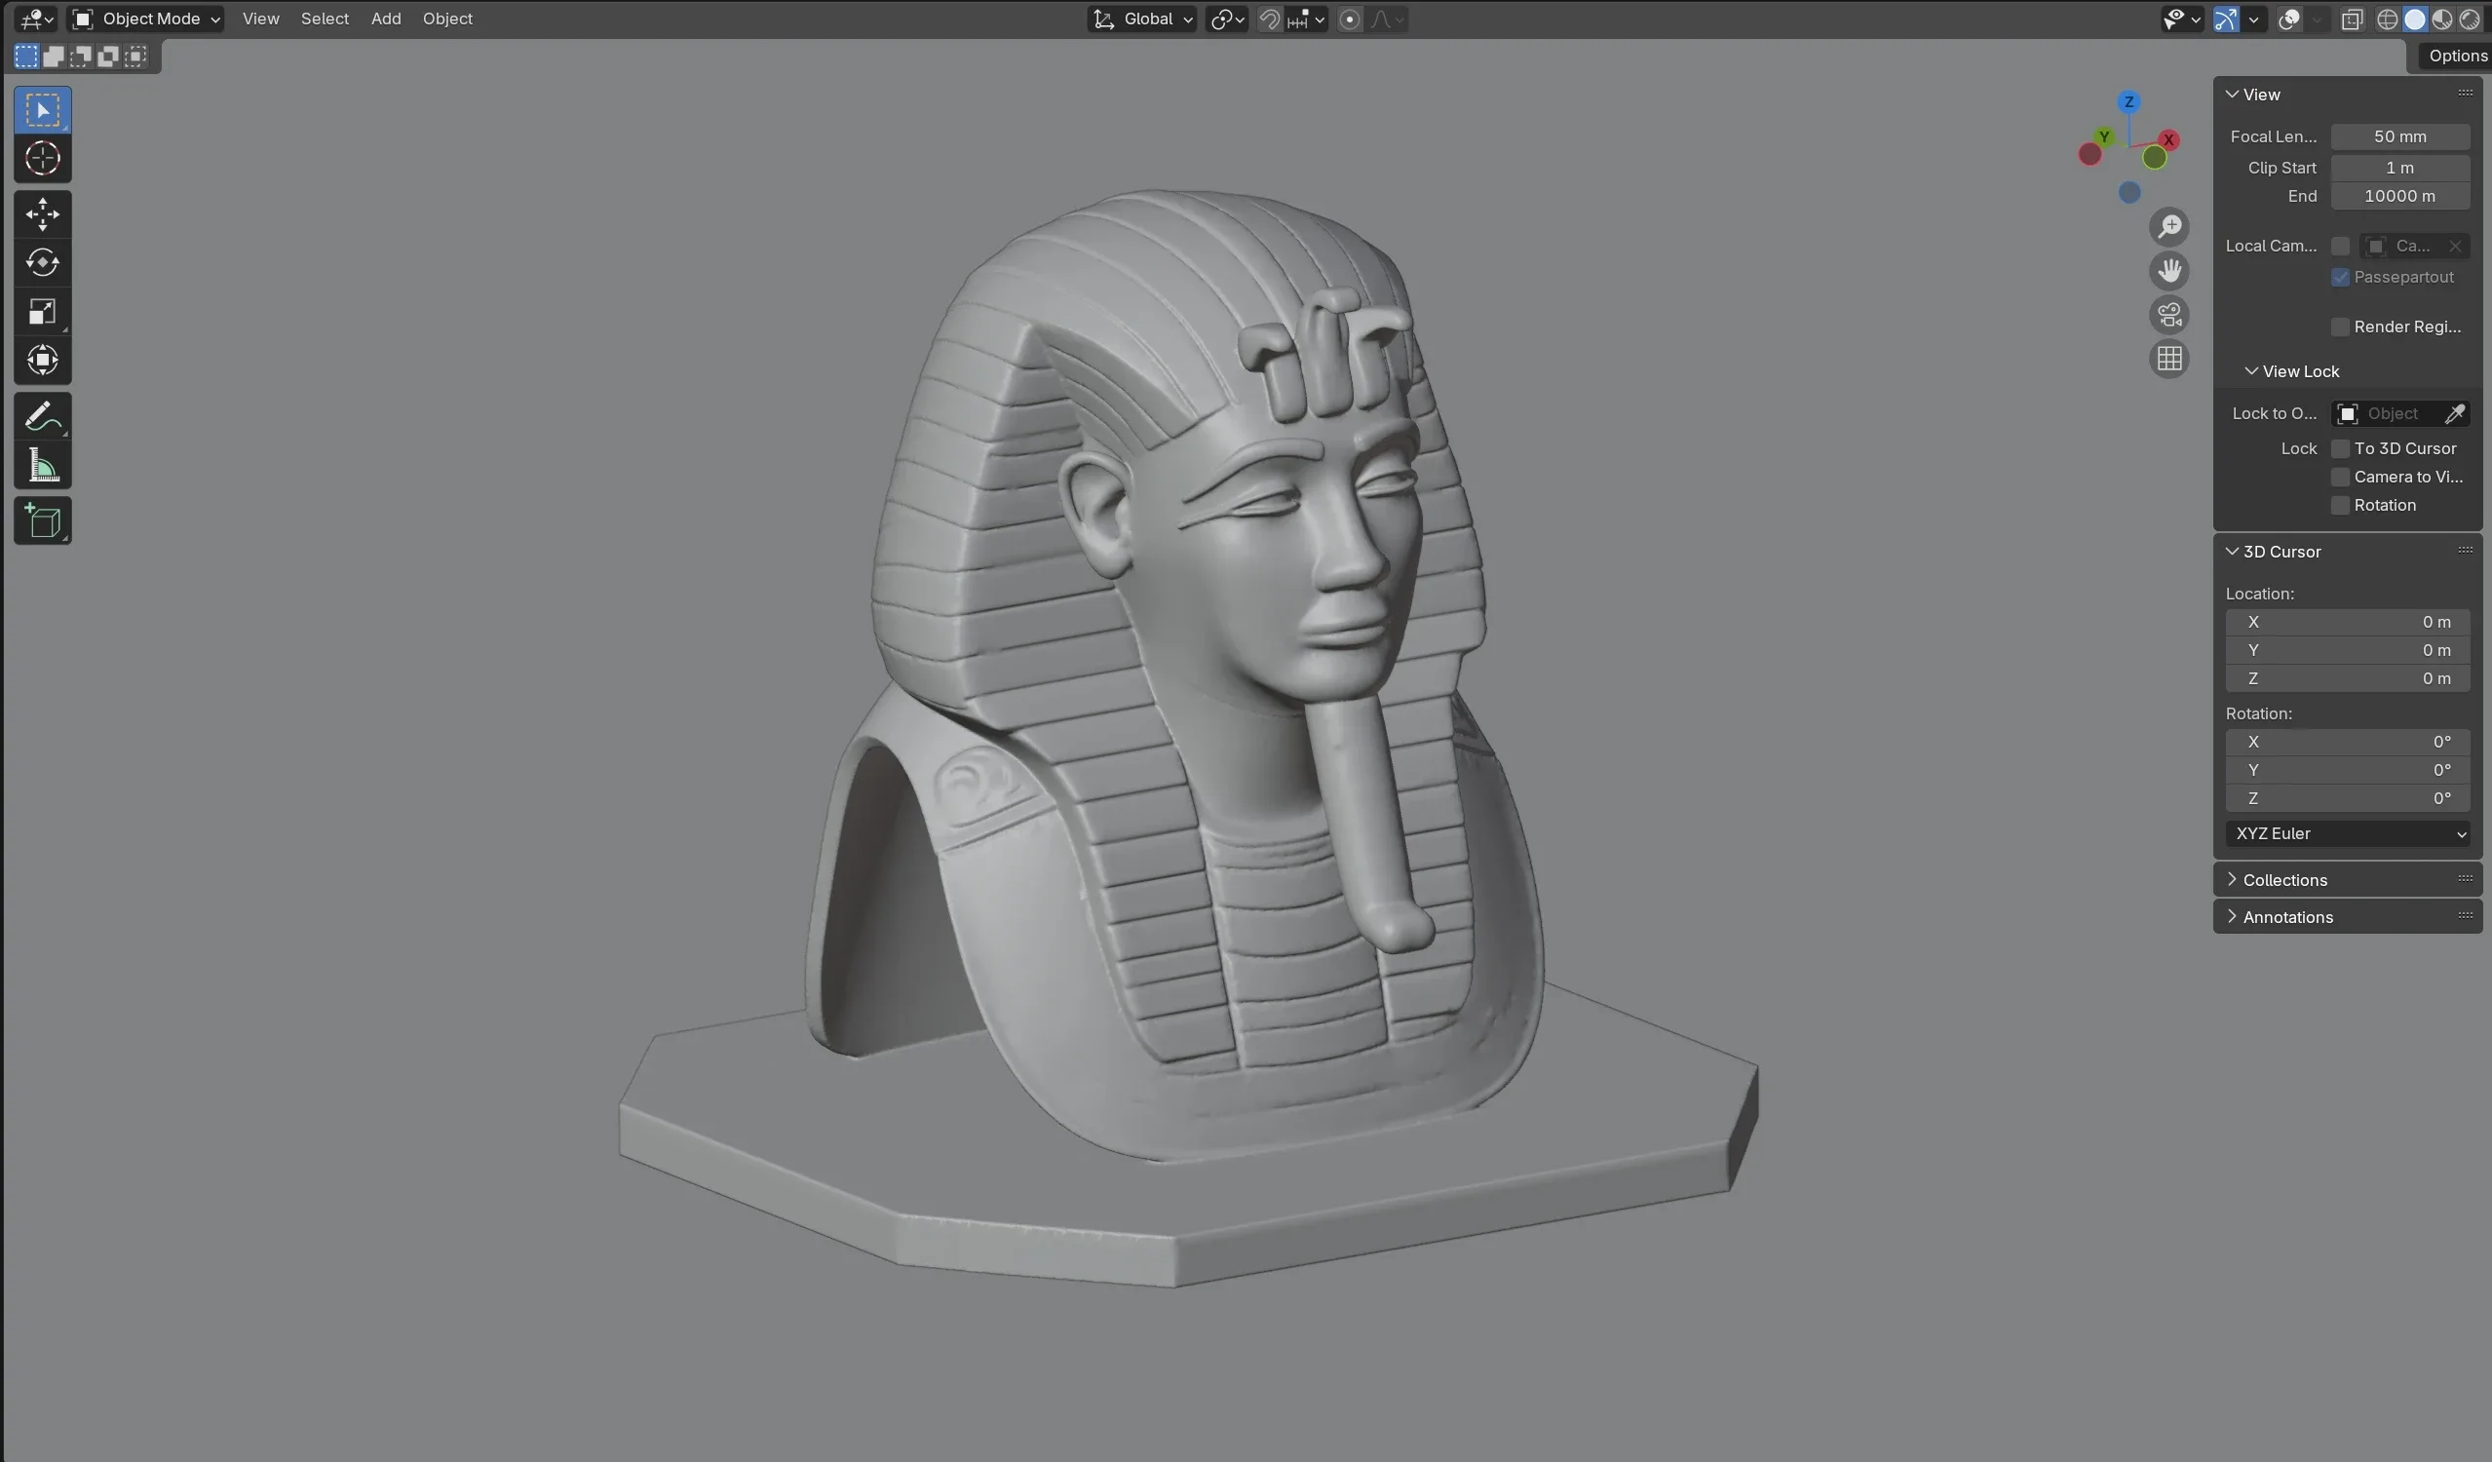Switch to the Cursor tool
This screenshot has height=1462, width=2492.
click(43, 158)
